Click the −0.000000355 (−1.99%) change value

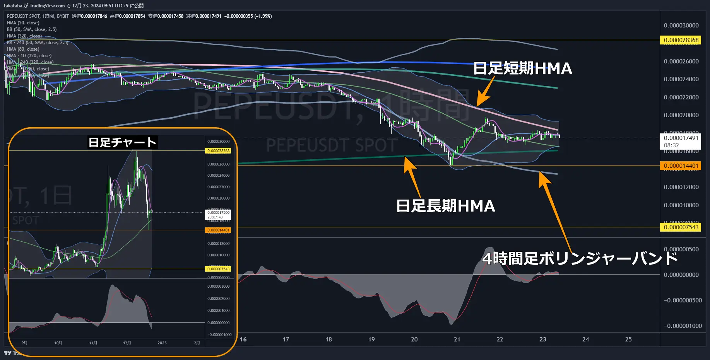tap(248, 16)
